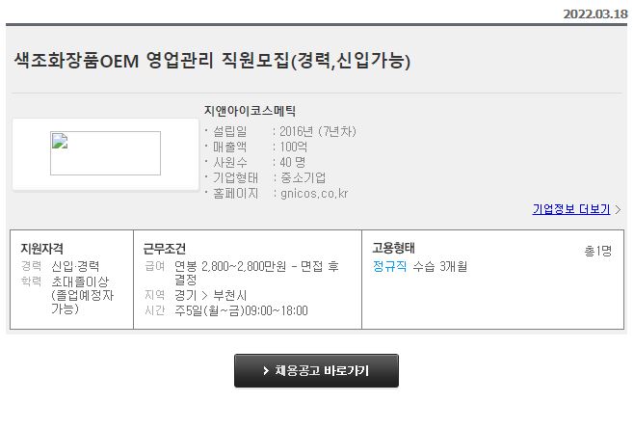Open the 기업정보 더보기 link

[x=571, y=209]
